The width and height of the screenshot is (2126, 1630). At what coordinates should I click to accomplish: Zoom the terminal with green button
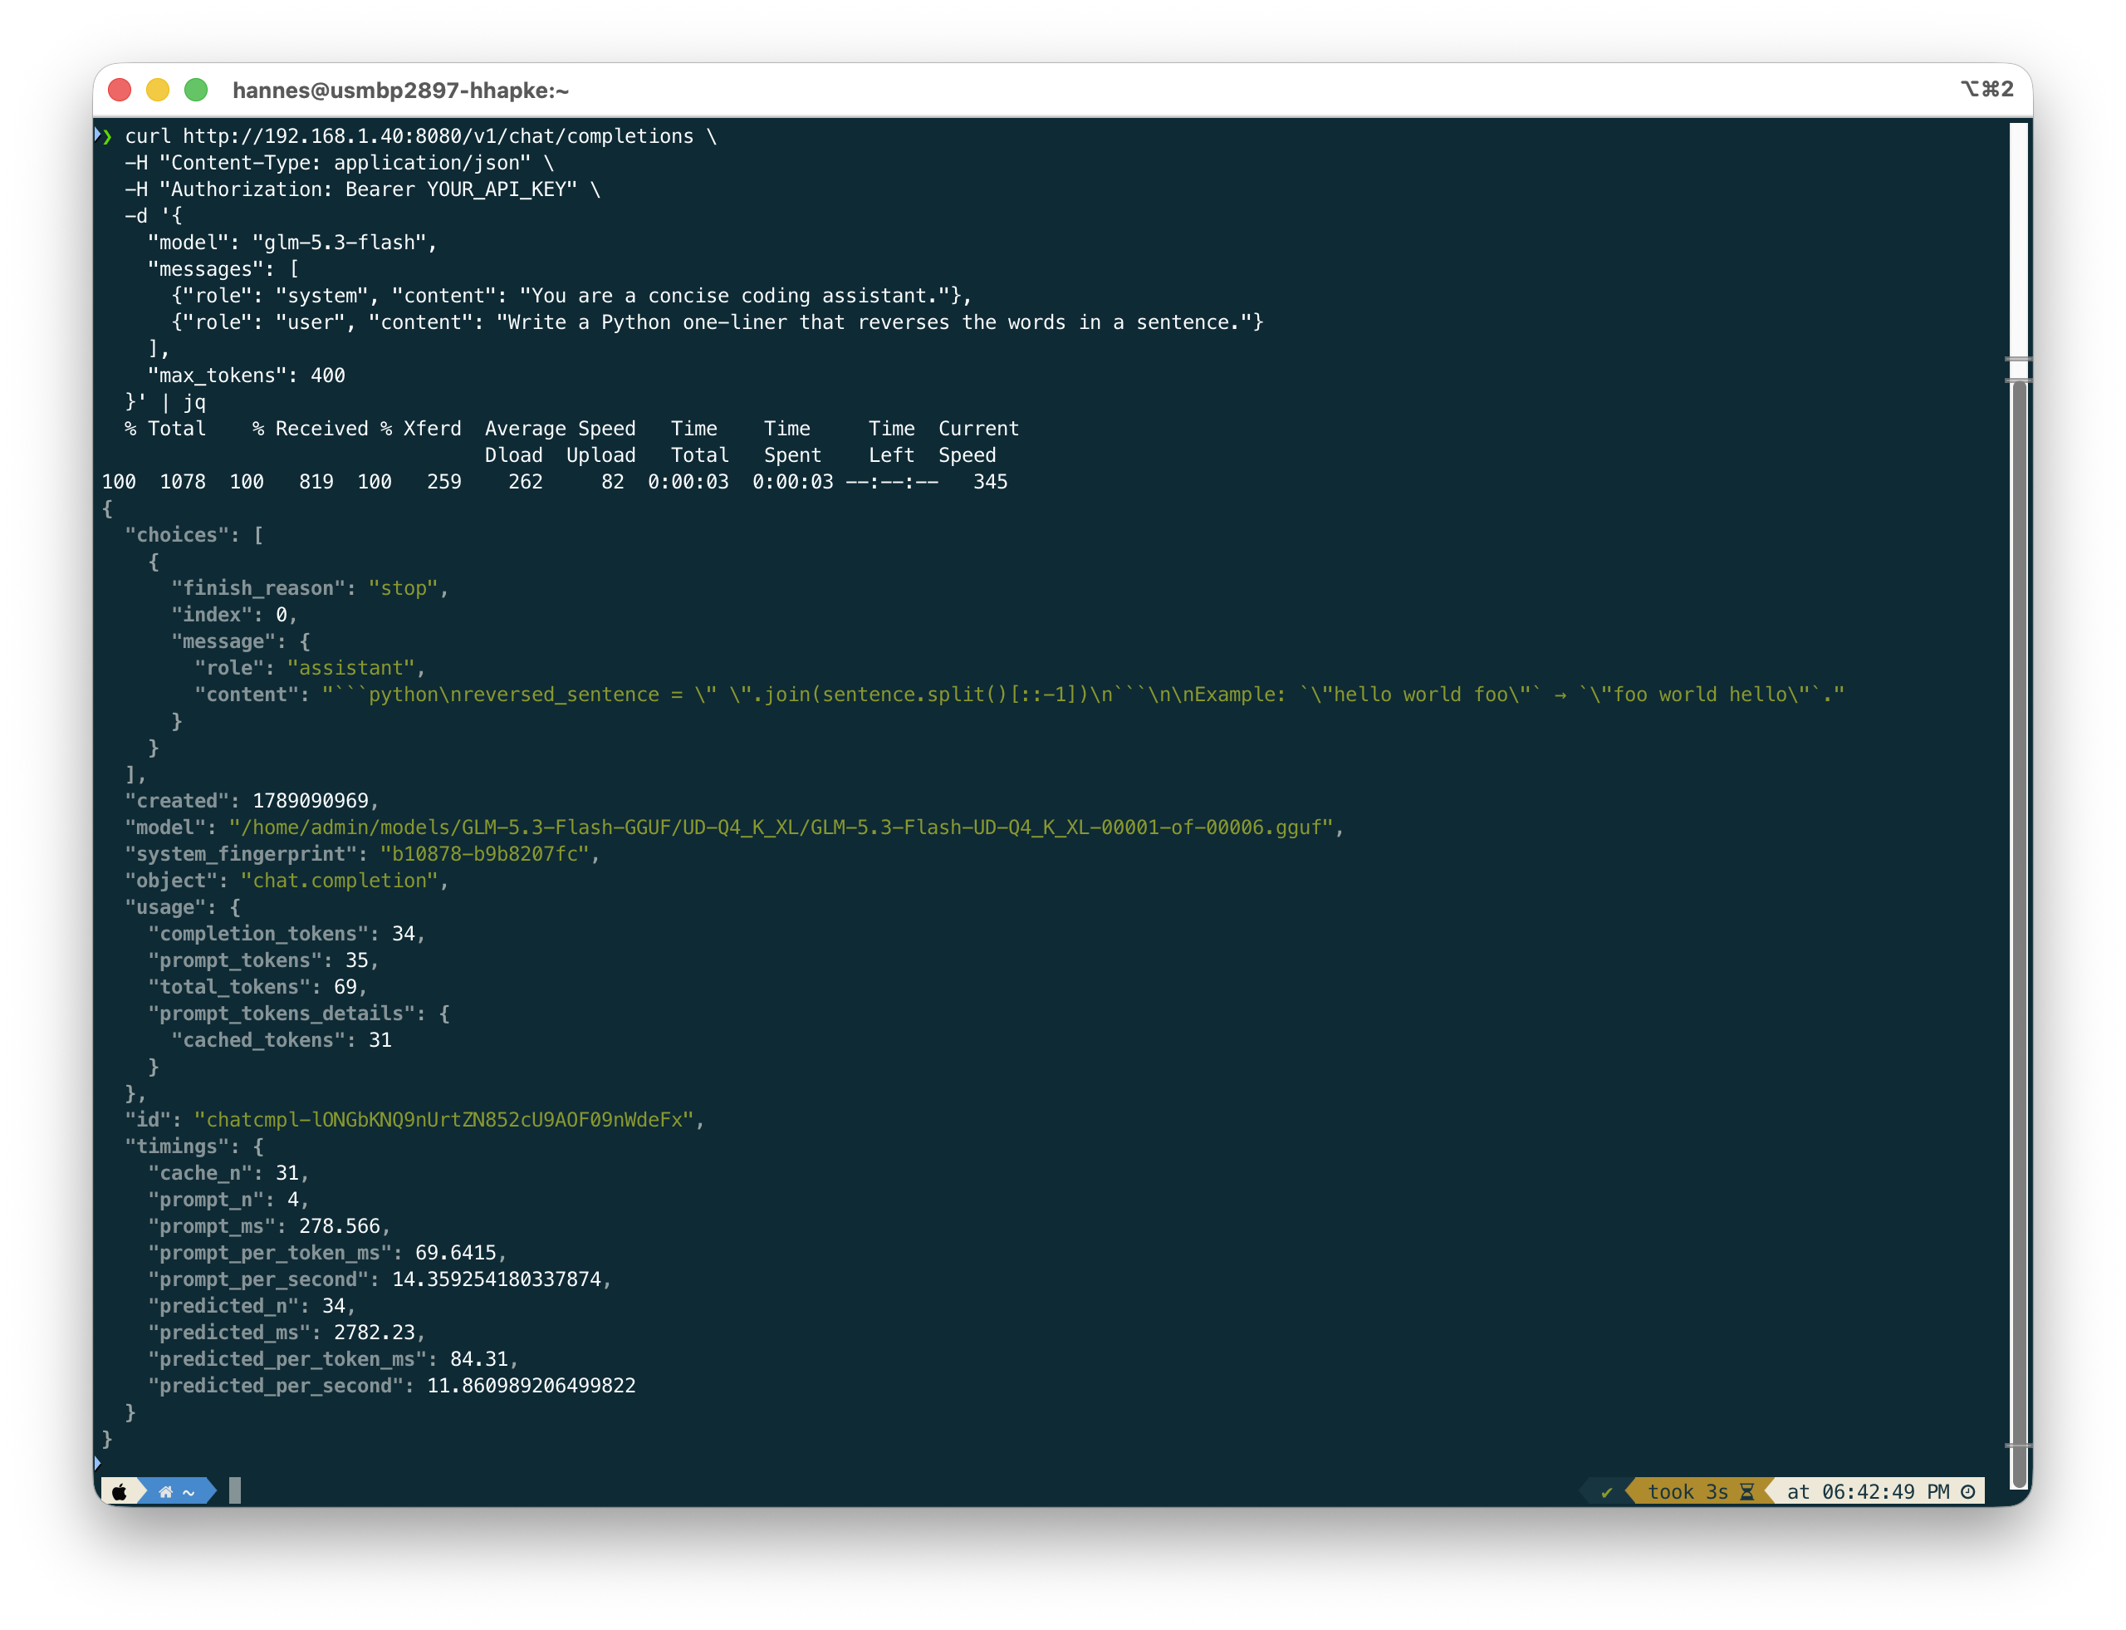coord(196,91)
